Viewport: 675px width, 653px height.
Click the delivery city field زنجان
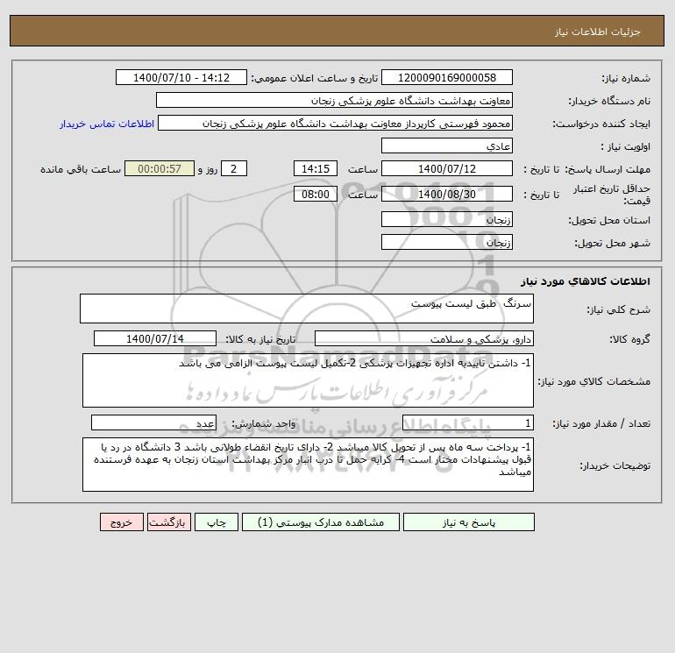pyautogui.click(x=447, y=242)
